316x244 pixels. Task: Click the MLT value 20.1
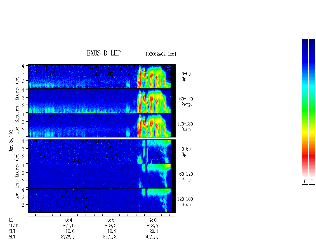tap(154, 231)
